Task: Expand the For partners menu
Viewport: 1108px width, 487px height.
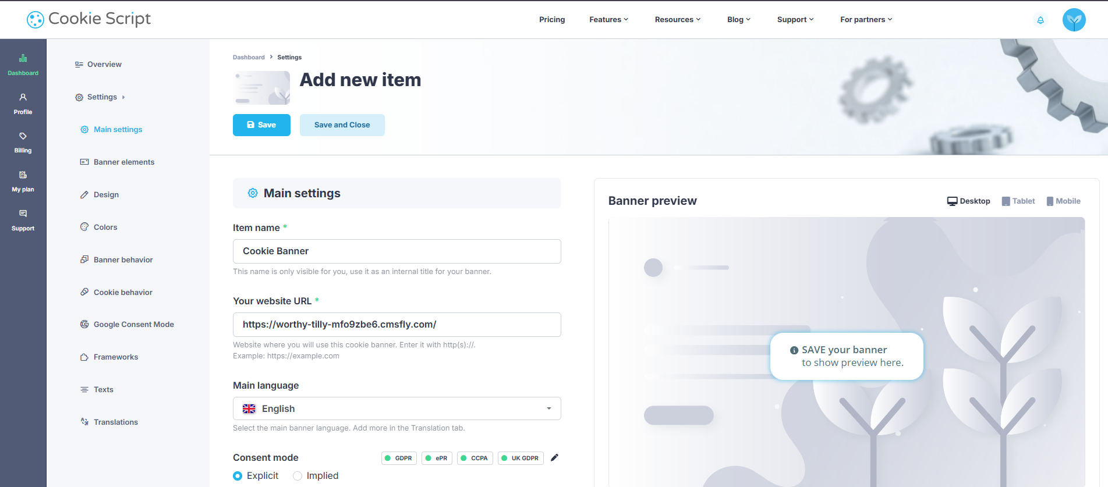Action: pos(866,20)
